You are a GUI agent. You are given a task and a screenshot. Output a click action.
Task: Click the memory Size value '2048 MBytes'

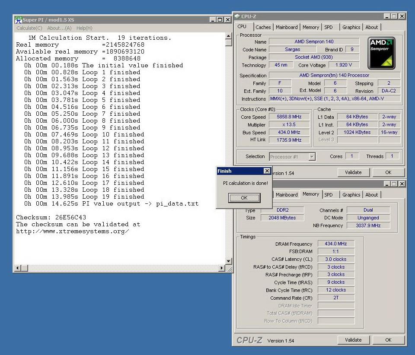[282, 218]
